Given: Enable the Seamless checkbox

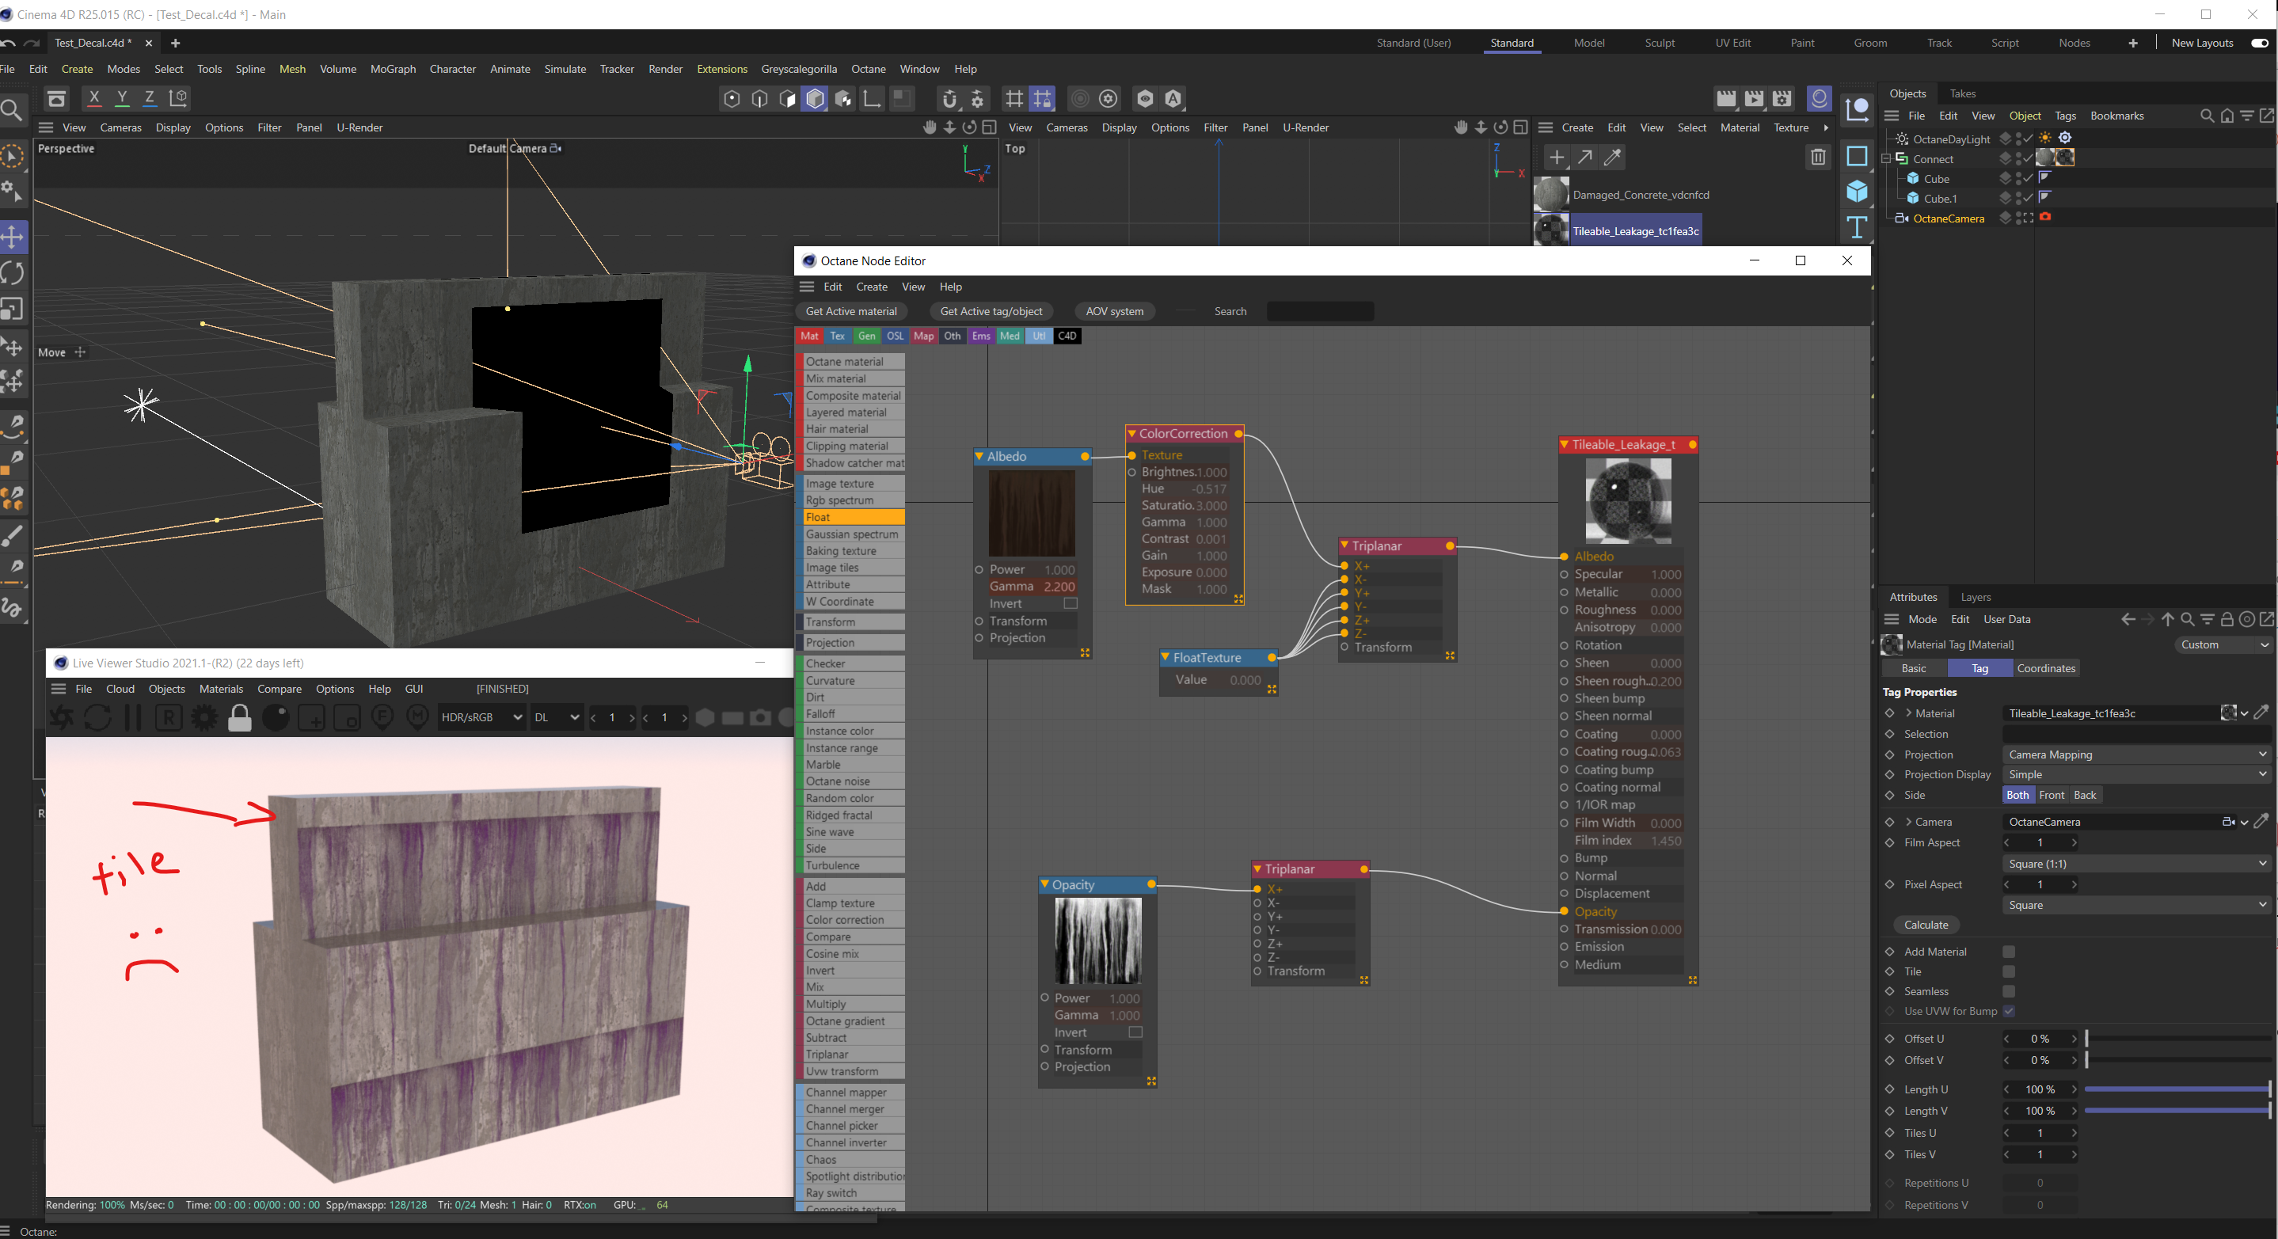Looking at the screenshot, I should [x=2008, y=991].
